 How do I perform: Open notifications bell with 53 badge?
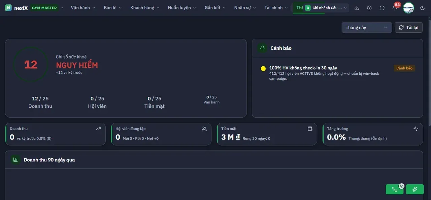tap(395, 8)
